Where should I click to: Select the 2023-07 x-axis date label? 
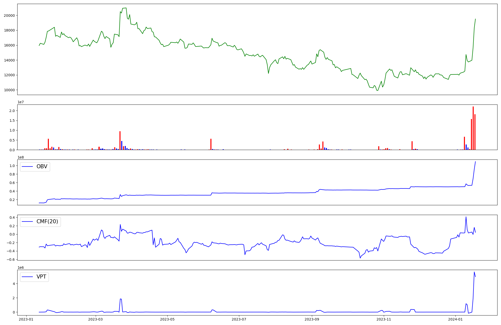point(239,319)
